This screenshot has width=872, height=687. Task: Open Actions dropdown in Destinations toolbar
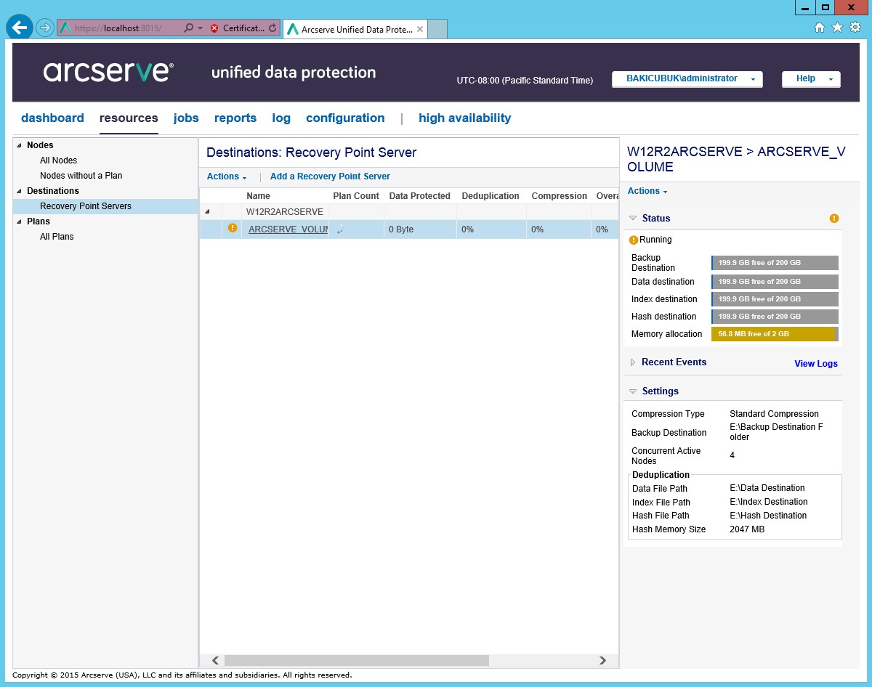227,176
